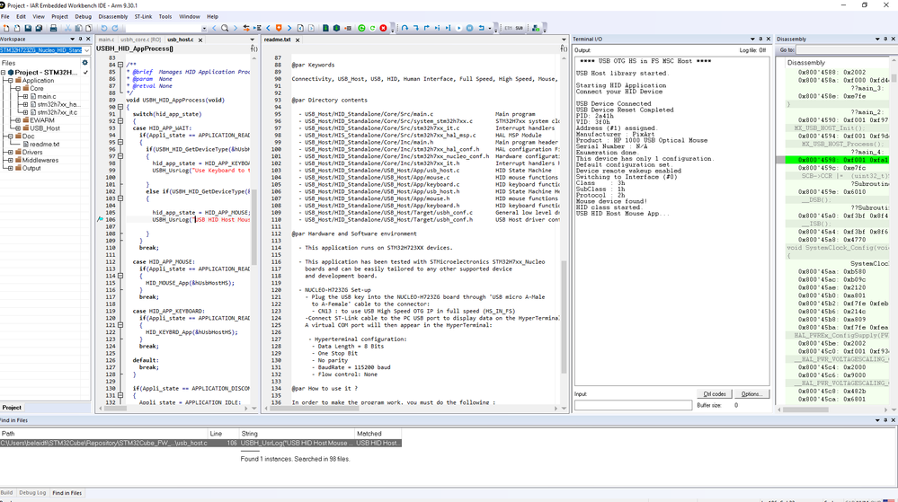
Task: Click the Reset debug icon
Action: coord(481,28)
